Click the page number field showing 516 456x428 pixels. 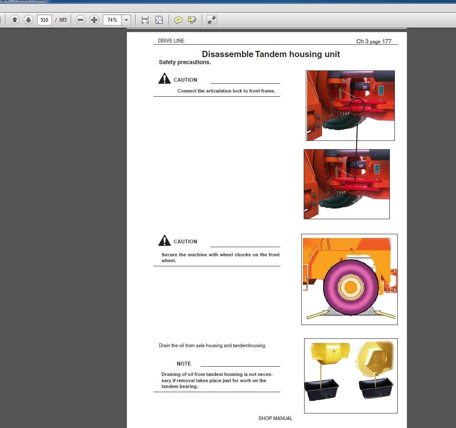click(45, 20)
